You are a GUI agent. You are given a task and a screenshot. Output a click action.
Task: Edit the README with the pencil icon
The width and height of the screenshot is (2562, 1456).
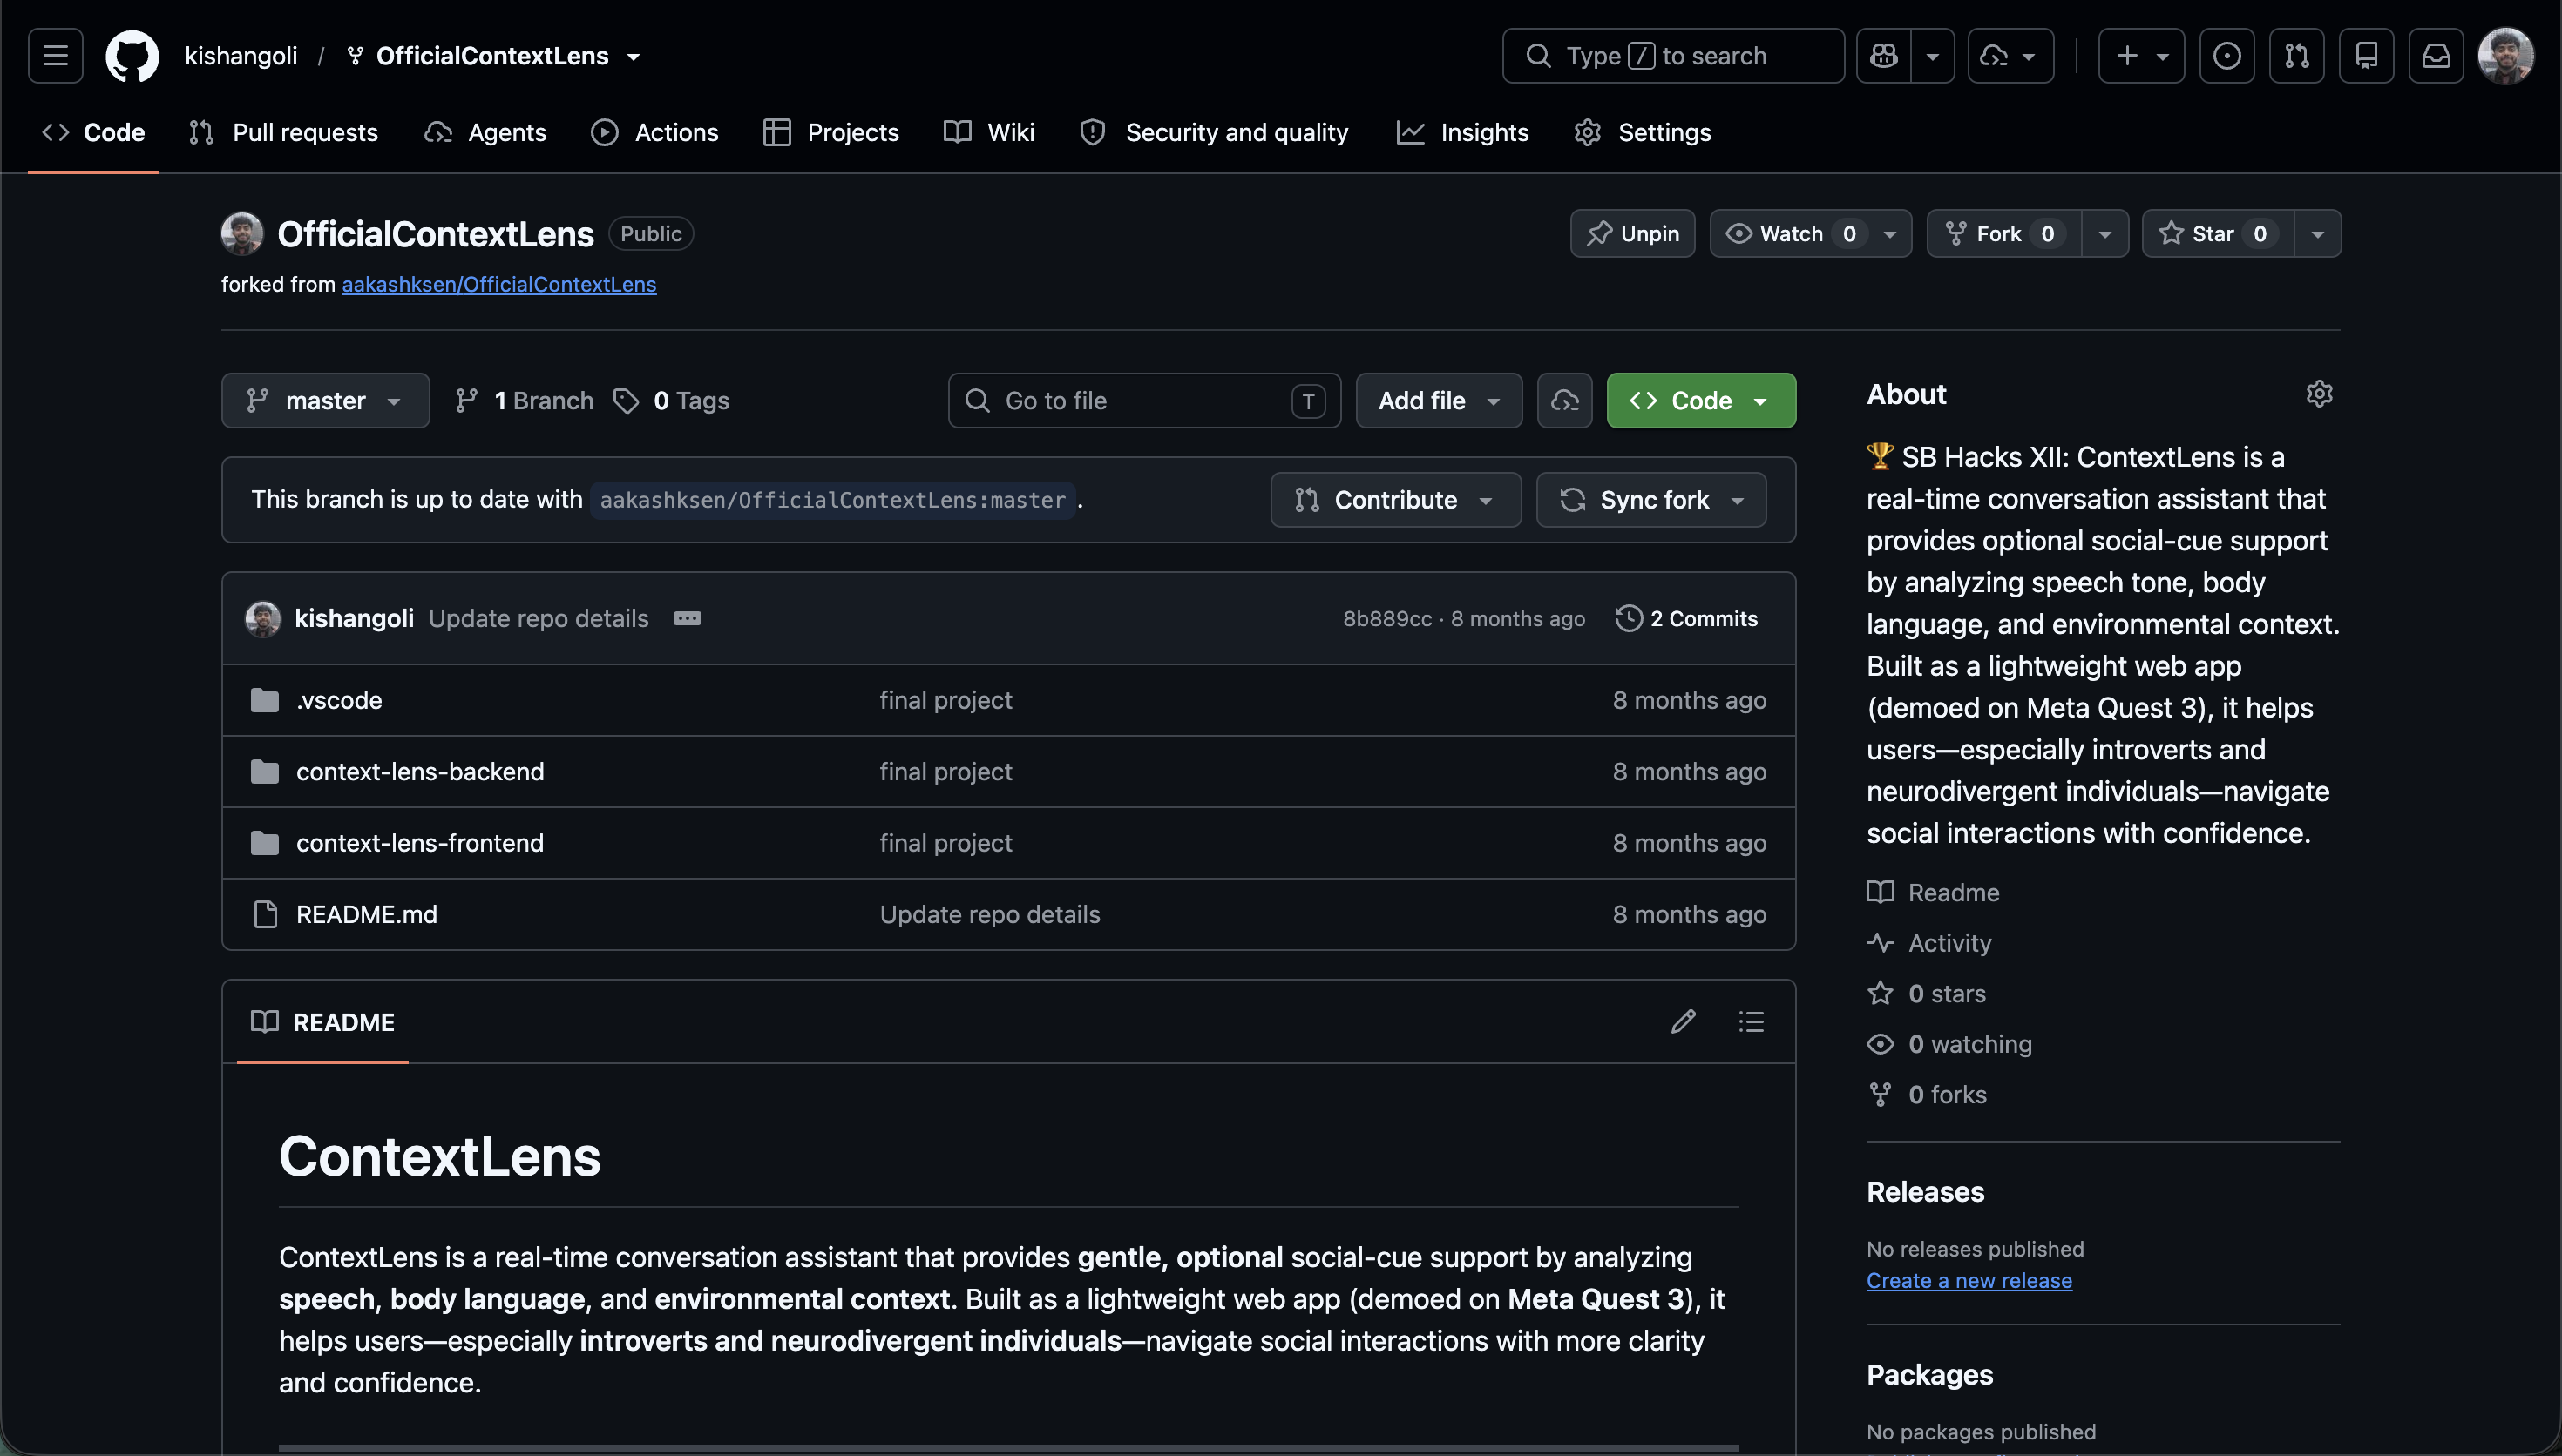[1683, 1022]
